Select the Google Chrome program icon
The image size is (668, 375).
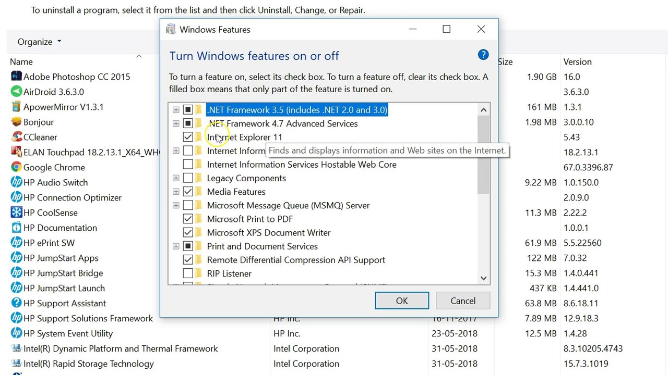[x=16, y=167]
